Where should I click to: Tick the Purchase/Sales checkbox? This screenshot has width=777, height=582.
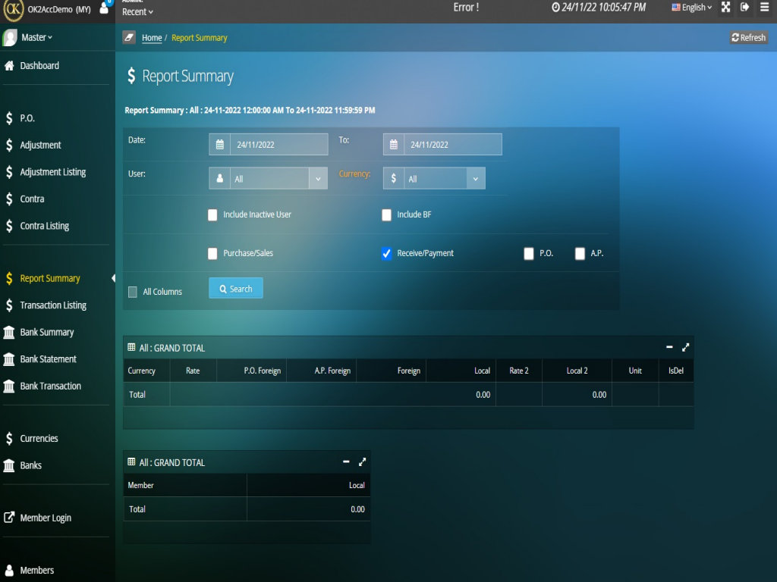pyautogui.click(x=212, y=254)
